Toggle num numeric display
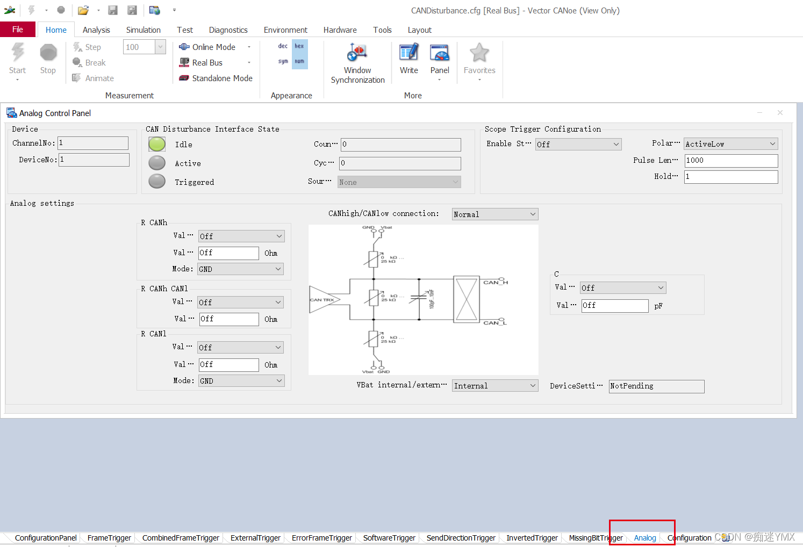This screenshot has width=803, height=547. tap(299, 61)
